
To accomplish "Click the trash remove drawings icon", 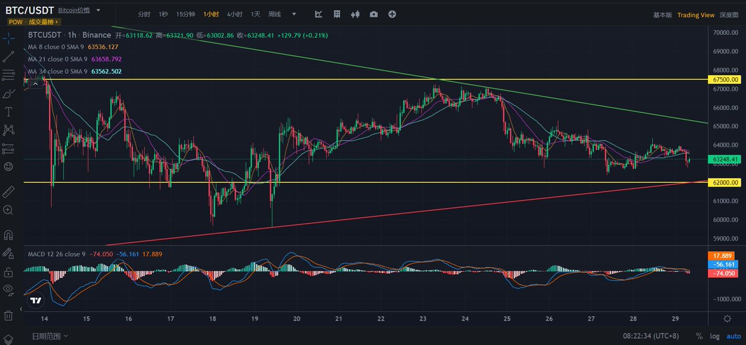I will pyautogui.click(x=9, y=315).
